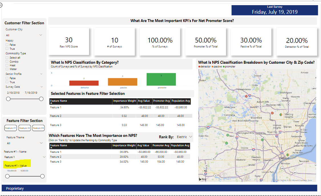Open the Feature #1 - Name dropdown
This screenshot has height=196, width=321.
point(25,157)
